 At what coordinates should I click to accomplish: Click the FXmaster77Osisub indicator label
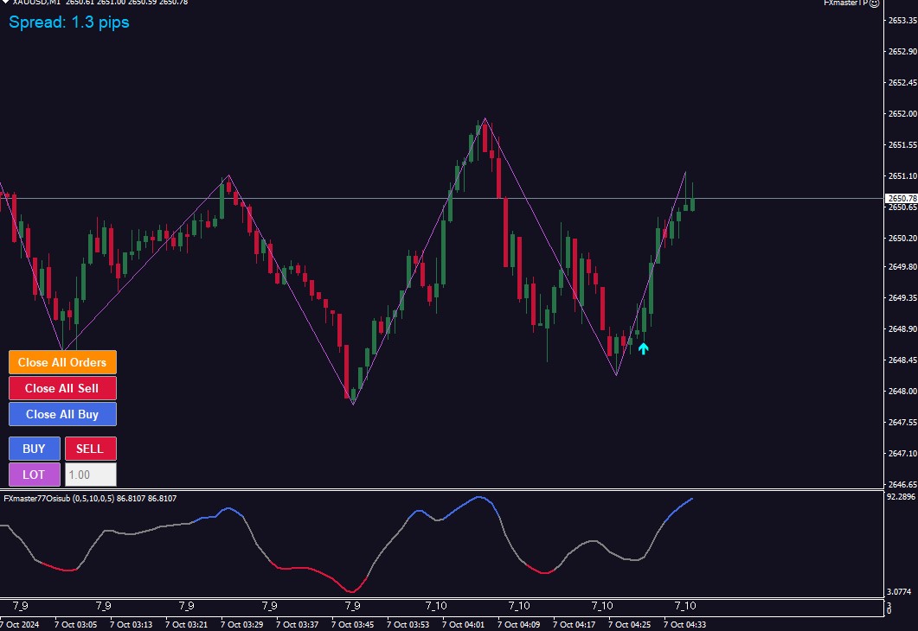click(x=90, y=498)
